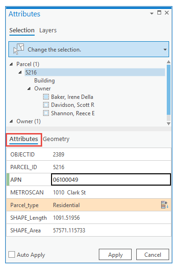Image resolution: width=178 pixels, height=268 pixels.
Task: Enable the Auto Apply checkbox
Action: [x=12, y=254]
